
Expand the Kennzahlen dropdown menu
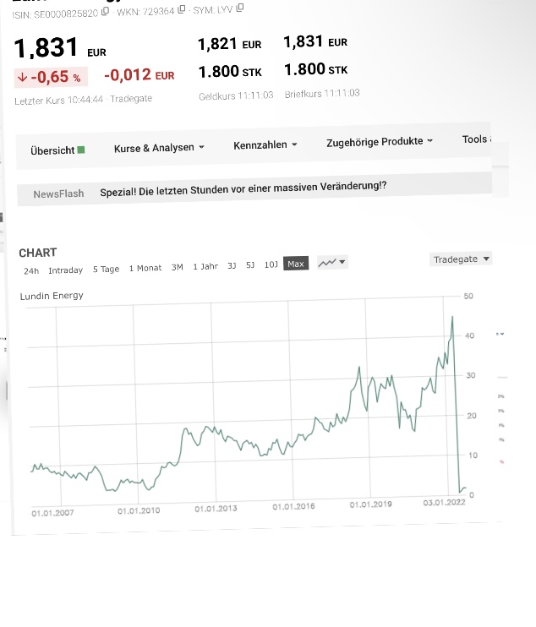click(265, 144)
